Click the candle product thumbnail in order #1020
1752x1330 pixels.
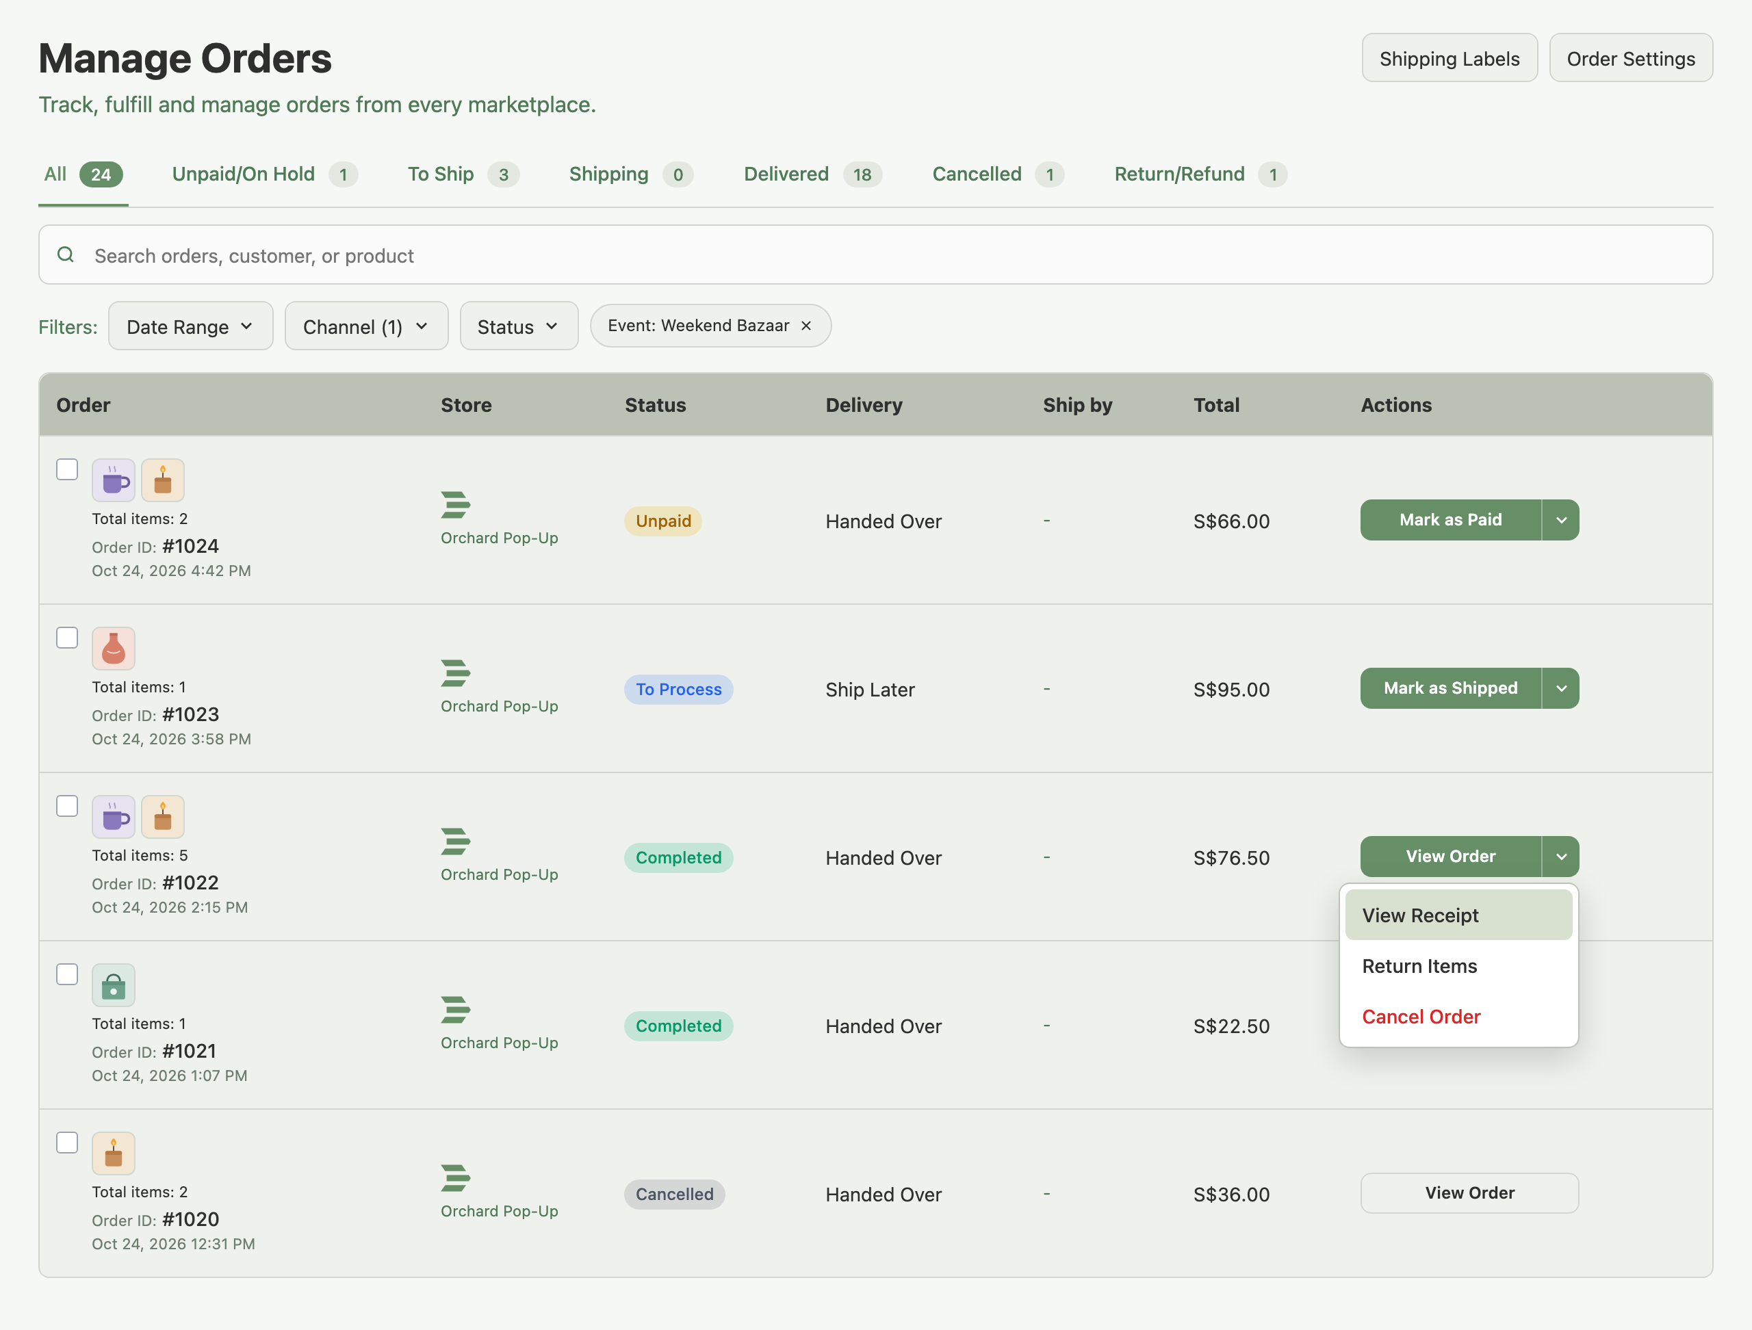pos(113,1153)
